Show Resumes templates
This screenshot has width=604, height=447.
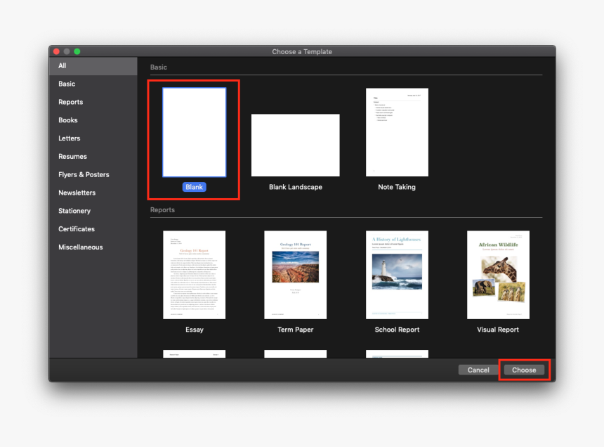point(72,156)
